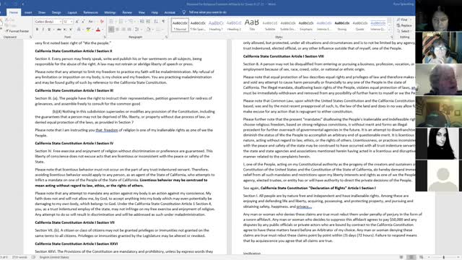
Task: Click the Increase Indent icon
Action: click(148, 22)
